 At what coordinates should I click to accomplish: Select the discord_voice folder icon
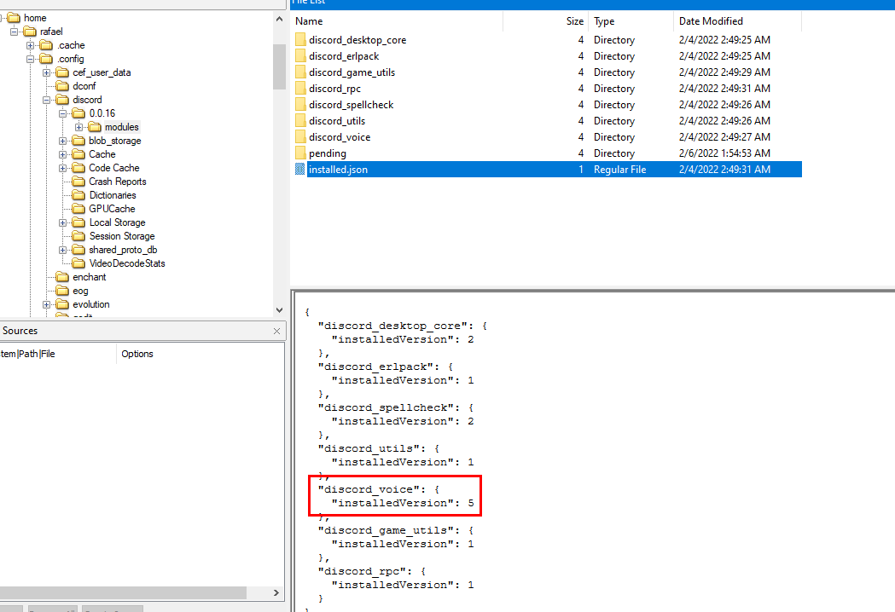(x=300, y=137)
